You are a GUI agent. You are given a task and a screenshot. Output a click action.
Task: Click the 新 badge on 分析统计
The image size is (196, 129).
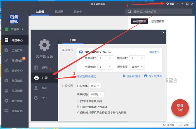click(24, 58)
